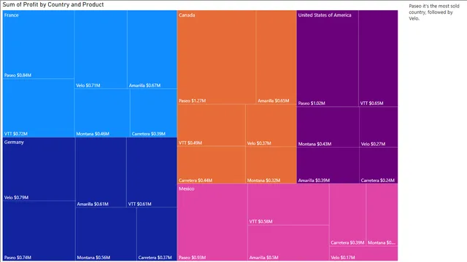The image size is (467, 262).
Task: Select the Mexico Velo $0.17M tile
Action: [x=363, y=253]
